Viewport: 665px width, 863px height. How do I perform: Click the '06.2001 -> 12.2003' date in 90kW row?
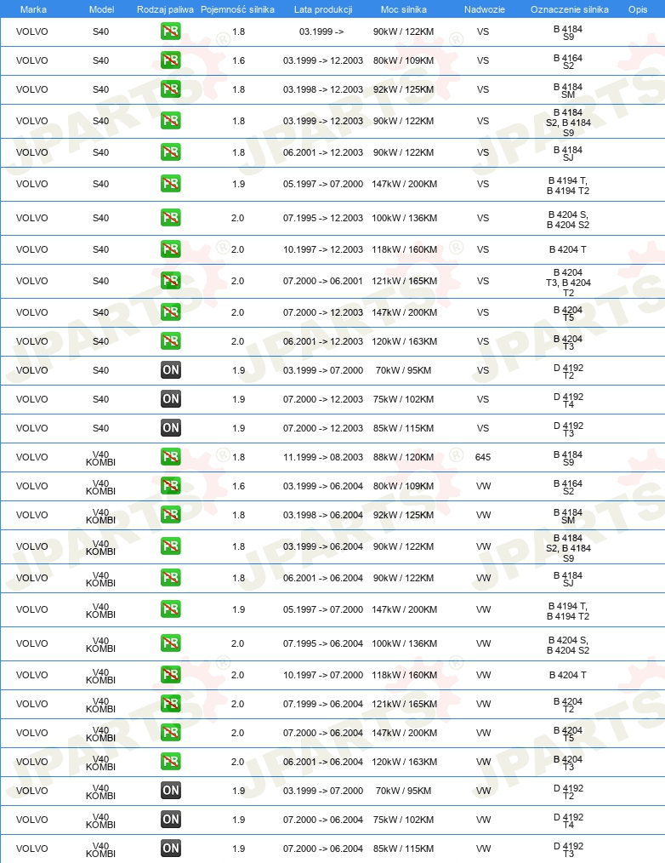pos(323,151)
